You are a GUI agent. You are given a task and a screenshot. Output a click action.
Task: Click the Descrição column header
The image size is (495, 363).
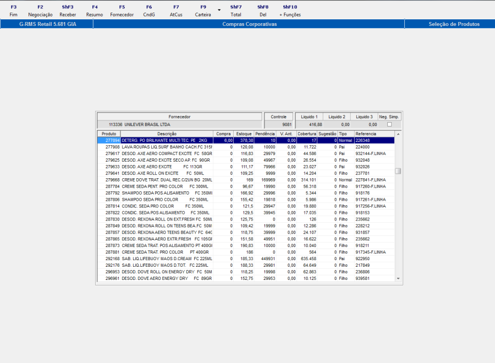click(x=167, y=134)
